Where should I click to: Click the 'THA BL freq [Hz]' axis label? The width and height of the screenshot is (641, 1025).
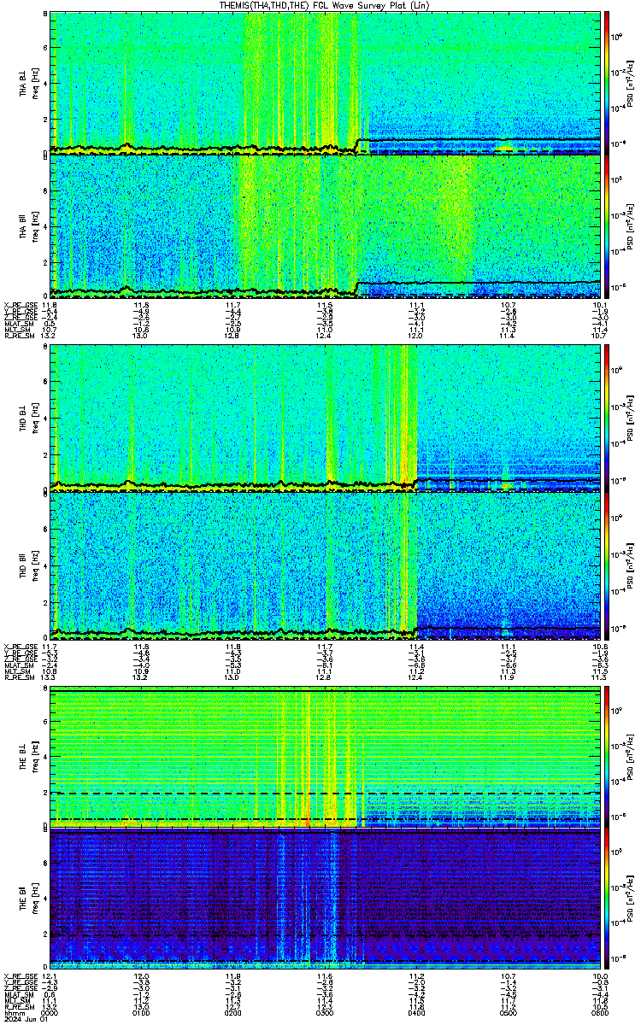[x=27, y=83]
